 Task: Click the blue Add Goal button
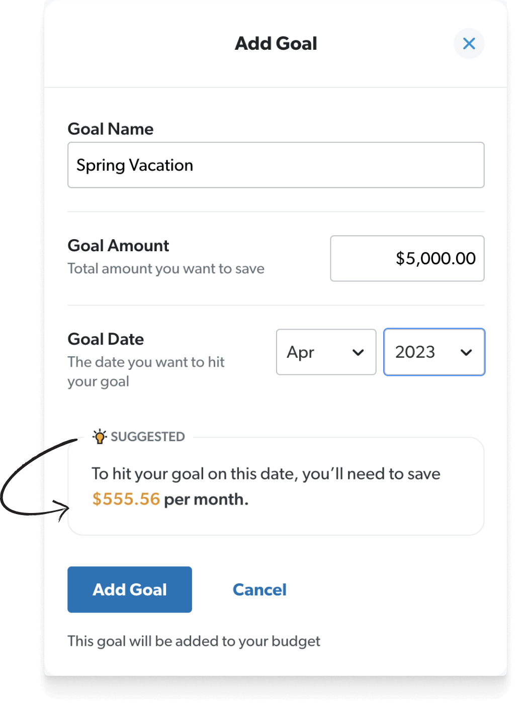coord(130,589)
